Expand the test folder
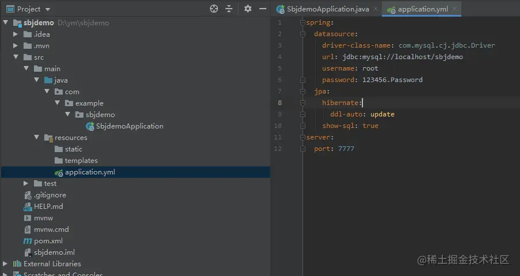Viewport: 520px width, 276px height. 26,184
